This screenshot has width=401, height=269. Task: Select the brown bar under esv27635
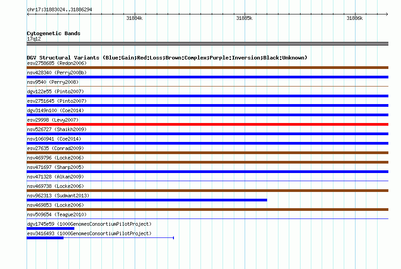(x=207, y=153)
